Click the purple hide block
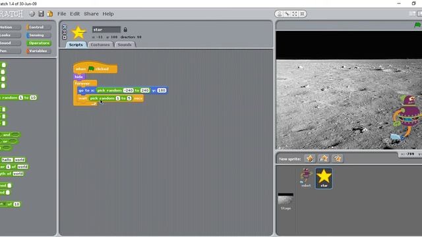This screenshot has height=237, width=422. point(79,77)
